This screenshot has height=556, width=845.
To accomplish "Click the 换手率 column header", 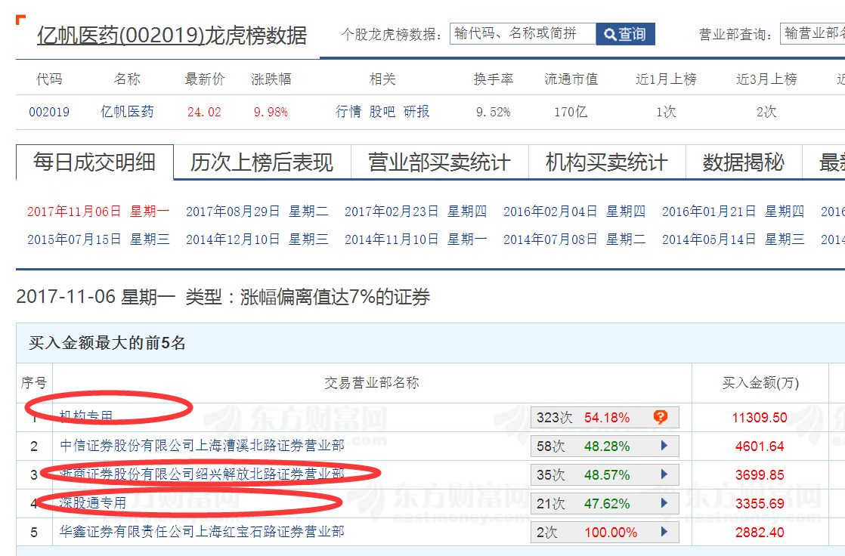I will point(493,79).
